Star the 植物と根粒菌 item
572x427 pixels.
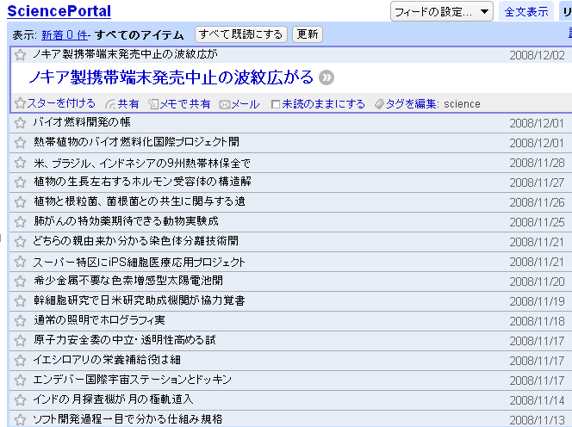pos(20,202)
